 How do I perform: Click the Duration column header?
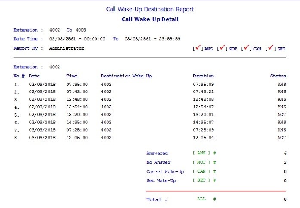203,76
